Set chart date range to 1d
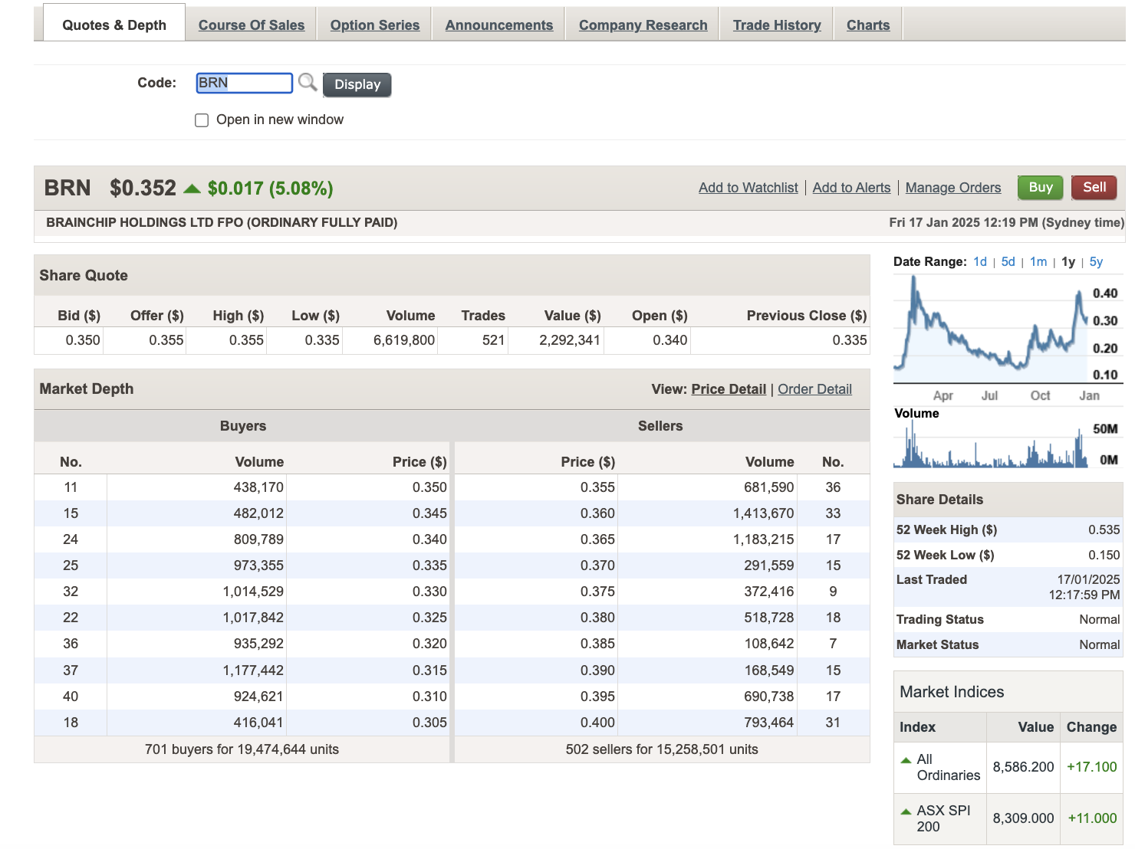Viewport: 1135px width, 849px height. click(x=980, y=262)
